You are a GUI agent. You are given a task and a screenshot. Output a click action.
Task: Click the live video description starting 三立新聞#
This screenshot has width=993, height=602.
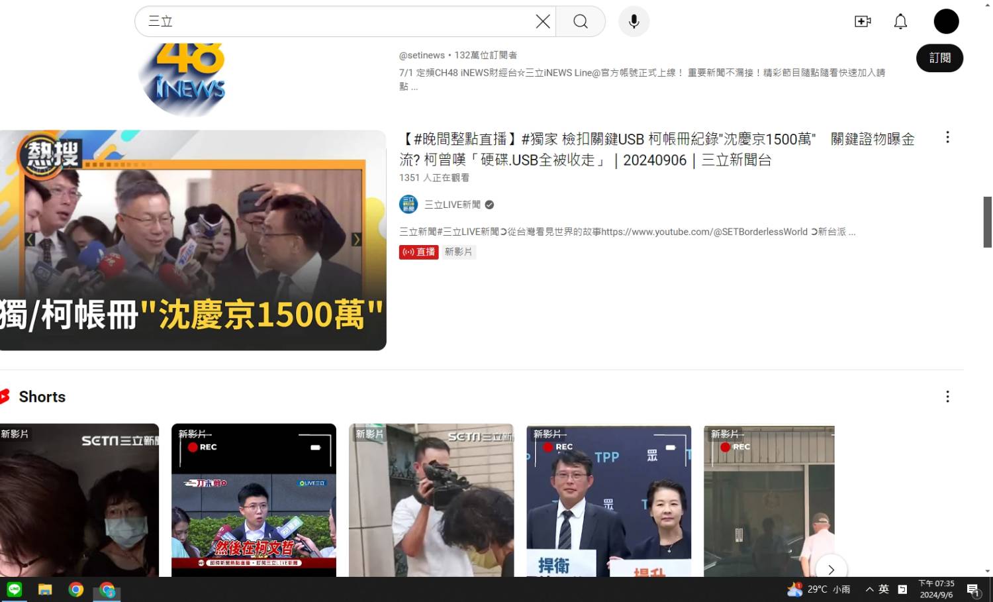(x=628, y=232)
